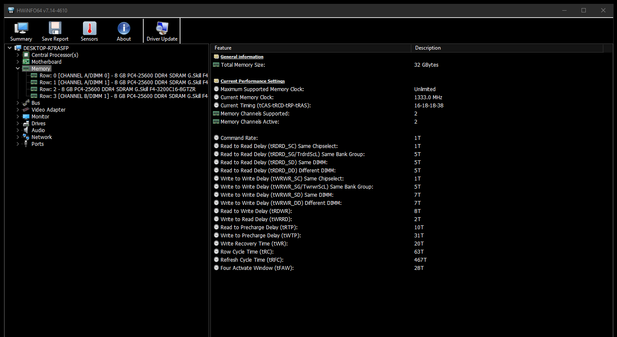Click the Ports node icon
This screenshot has width=617, height=337.
(x=26, y=144)
